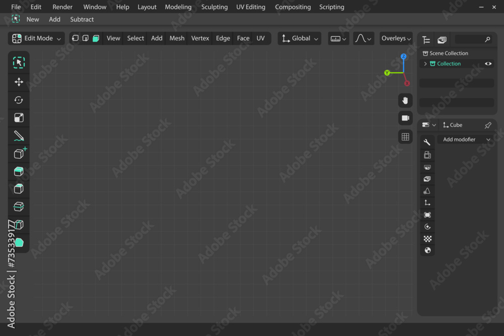Open the wrench Modifiers properties tab
This screenshot has height=336, width=504.
[x=427, y=142]
